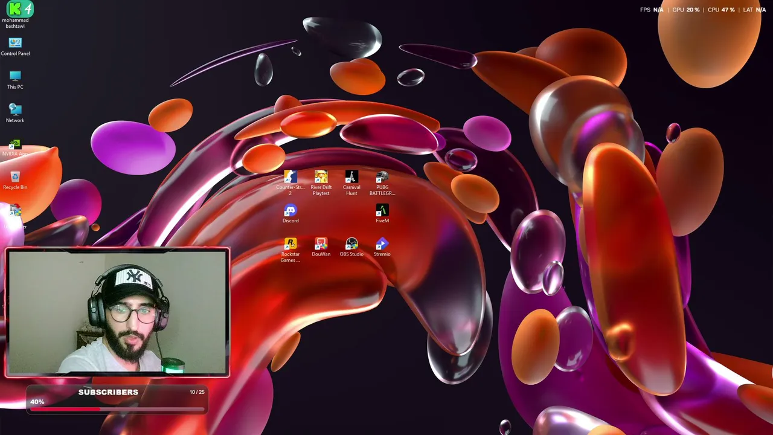This screenshot has width=773, height=435.
Task: Click the CPU 47 % readout
Action: click(721, 10)
